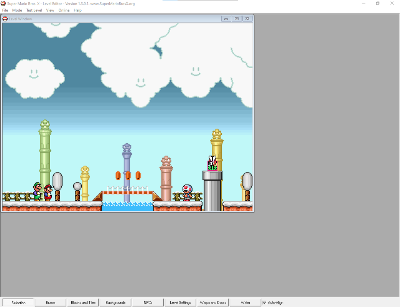Image resolution: width=400 pixels, height=307 pixels.
Task: Select the gray warp pipe
Action: click(212, 191)
